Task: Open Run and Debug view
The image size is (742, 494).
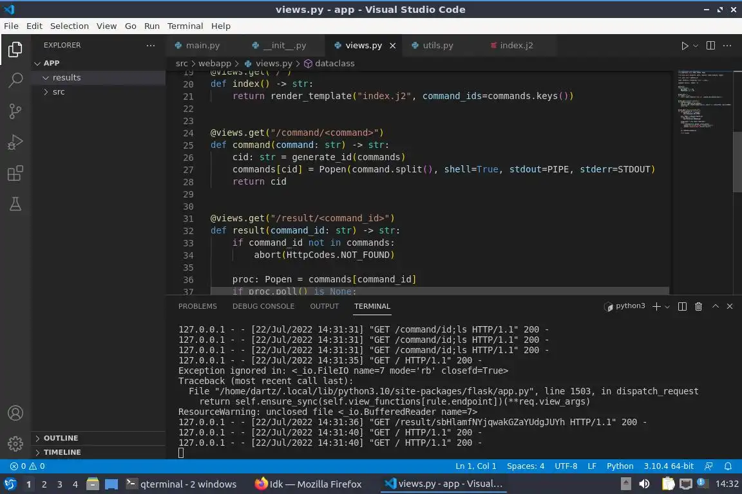Action: click(15, 142)
